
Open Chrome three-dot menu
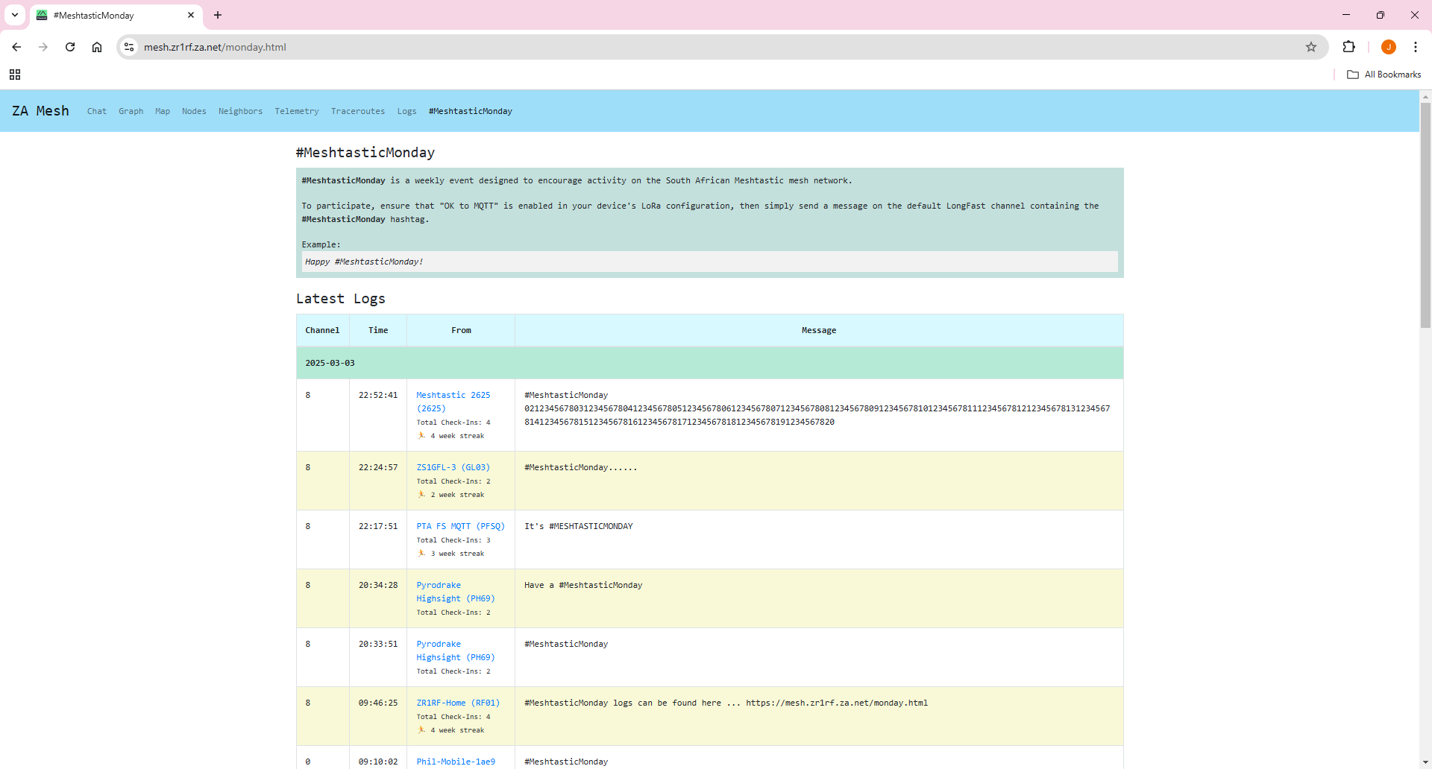(x=1416, y=47)
